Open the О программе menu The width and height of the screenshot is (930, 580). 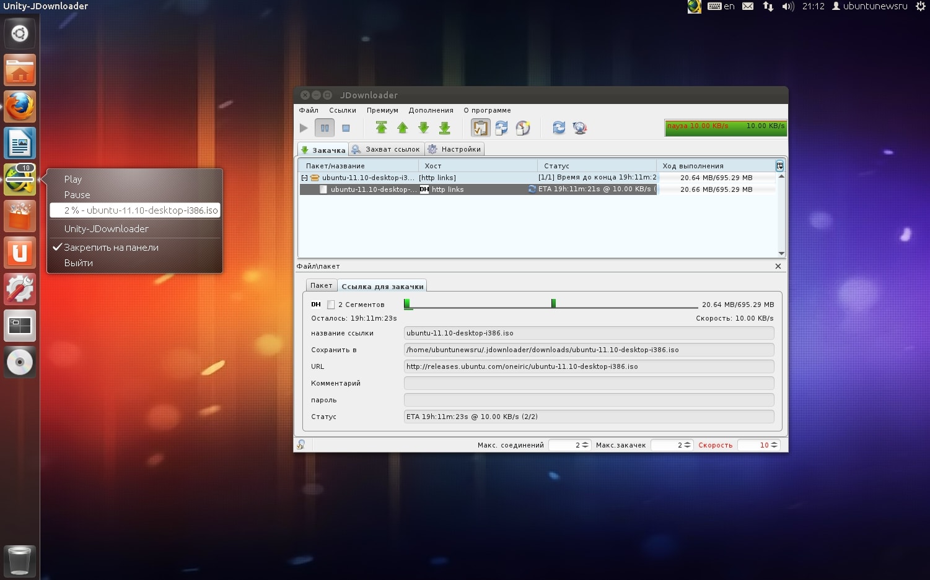487,110
